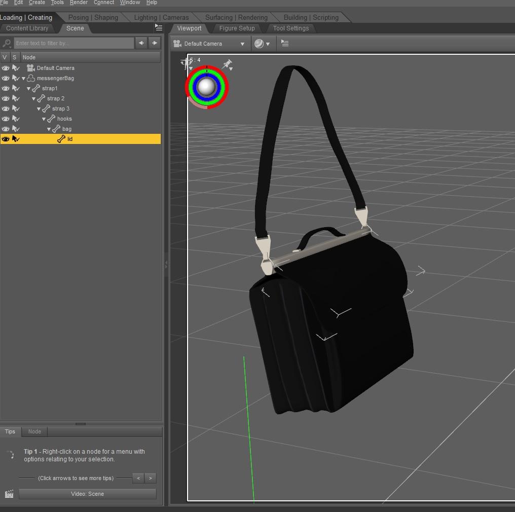The image size is (515, 512).
Task: Go to next filter result arrow
Action: [x=155, y=43]
